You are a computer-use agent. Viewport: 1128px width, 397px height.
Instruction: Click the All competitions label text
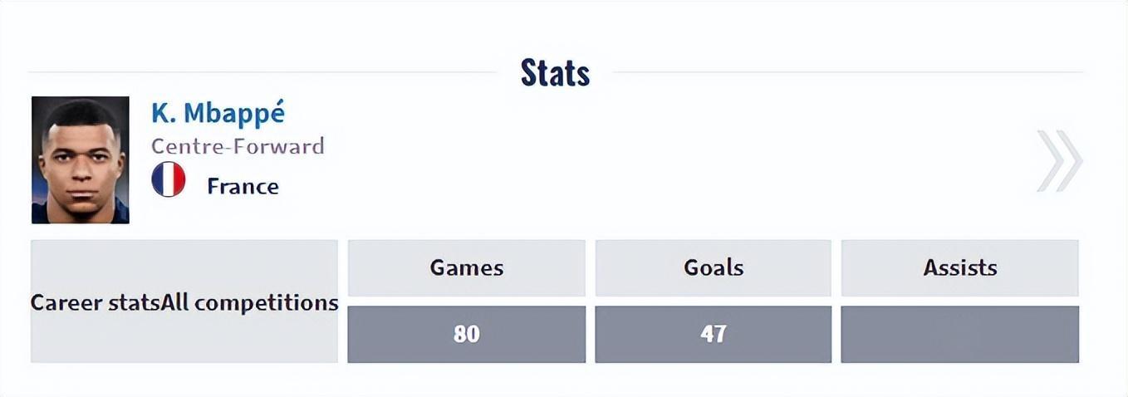pyautogui.click(x=250, y=303)
